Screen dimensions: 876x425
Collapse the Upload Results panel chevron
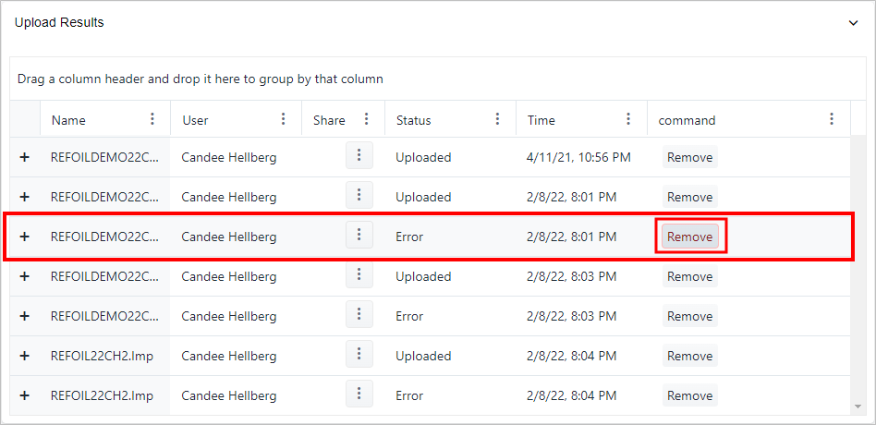(853, 23)
